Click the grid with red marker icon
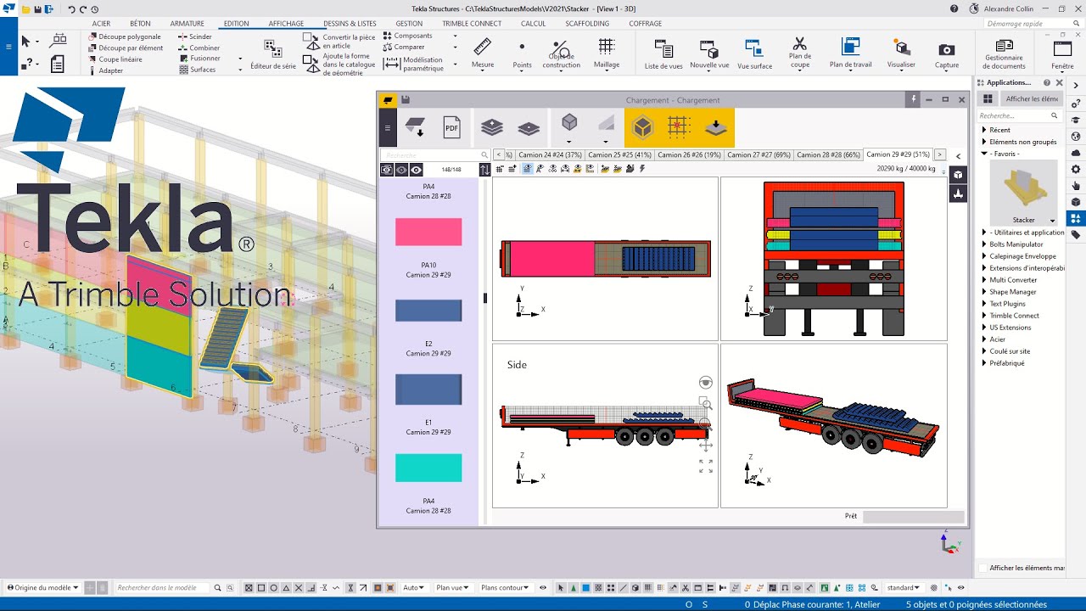 coord(679,128)
